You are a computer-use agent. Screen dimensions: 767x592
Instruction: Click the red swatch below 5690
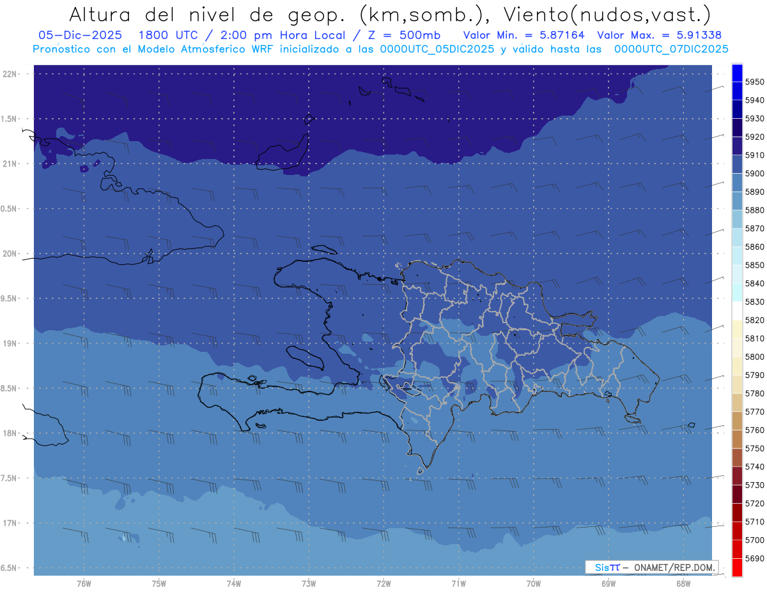click(x=737, y=567)
